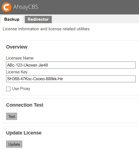Click the Update license button
Screen dimensions: 139x150
click(14, 144)
